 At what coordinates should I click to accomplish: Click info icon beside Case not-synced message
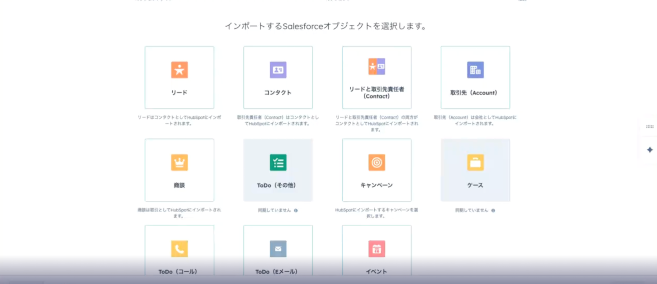(x=493, y=211)
